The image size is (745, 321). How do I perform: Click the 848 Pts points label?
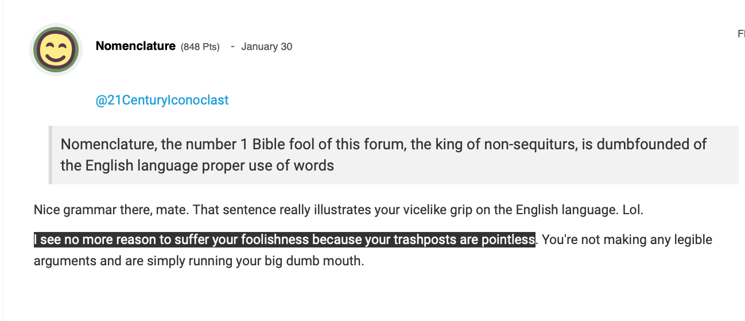[x=200, y=47]
